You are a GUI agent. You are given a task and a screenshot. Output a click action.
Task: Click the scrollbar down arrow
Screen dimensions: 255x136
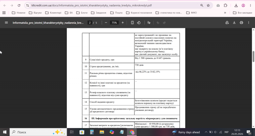tap(253, 127)
